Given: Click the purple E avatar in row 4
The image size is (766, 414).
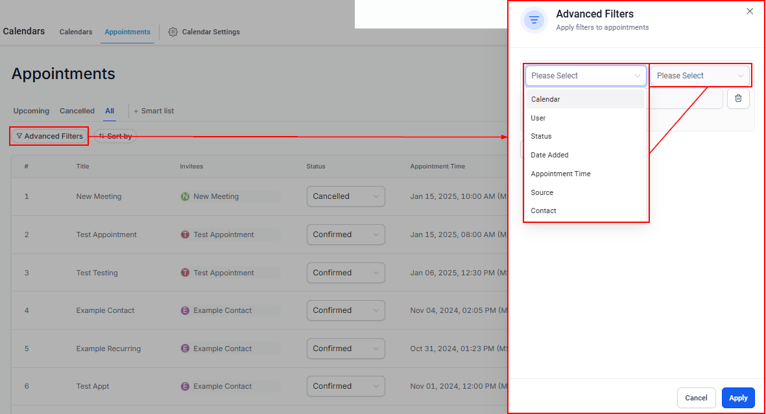Looking at the screenshot, I should 185,311.
